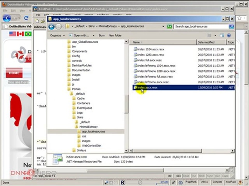Click the green refresh button beside address bar
The height and width of the screenshot is (186, 249).
(169, 26)
